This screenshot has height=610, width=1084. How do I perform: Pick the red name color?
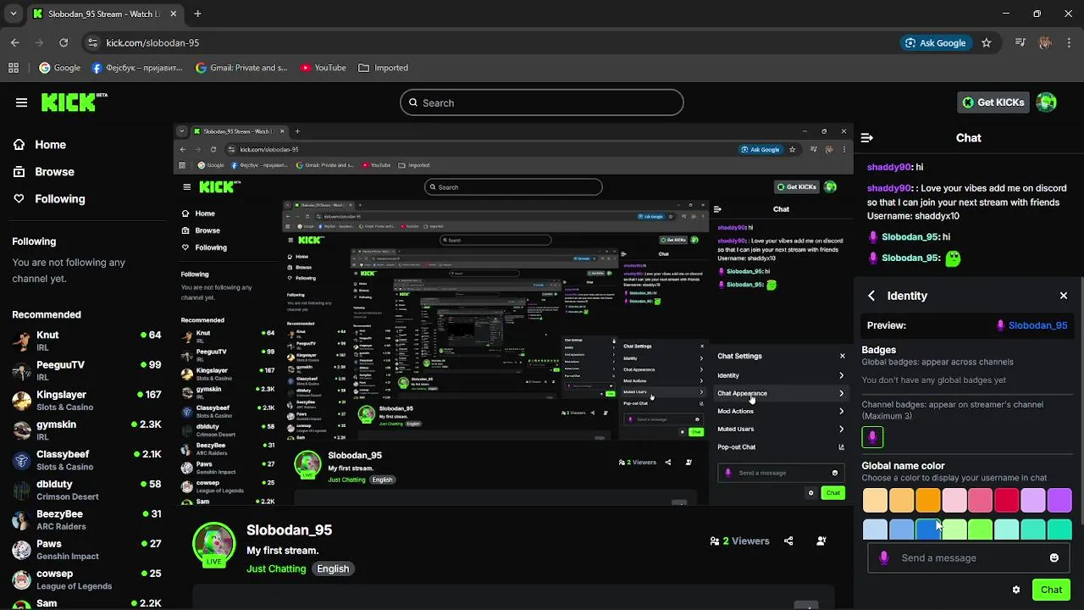pyautogui.click(x=1007, y=500)
